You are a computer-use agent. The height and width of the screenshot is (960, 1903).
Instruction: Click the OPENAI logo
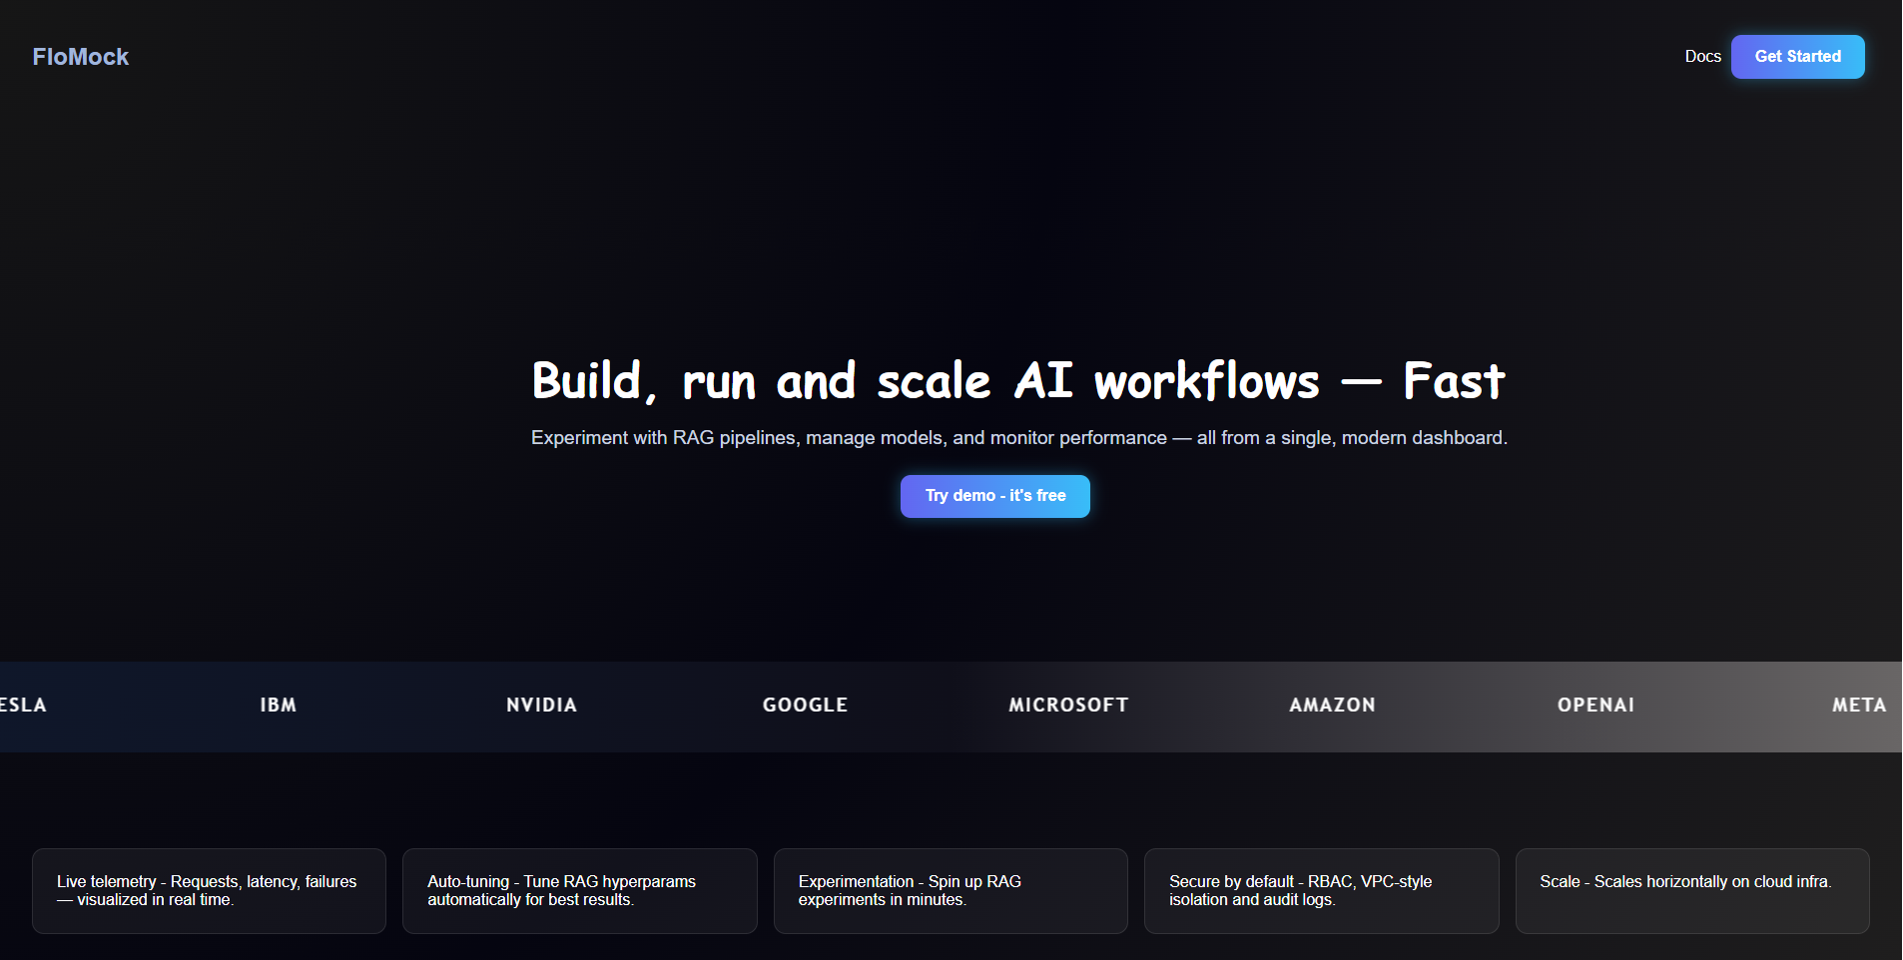coord(1595,706)
